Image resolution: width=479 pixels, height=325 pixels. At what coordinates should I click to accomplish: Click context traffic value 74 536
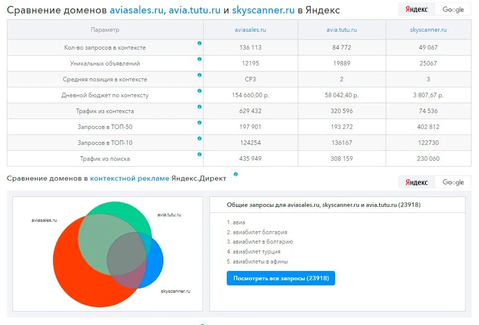pos(428,111)
